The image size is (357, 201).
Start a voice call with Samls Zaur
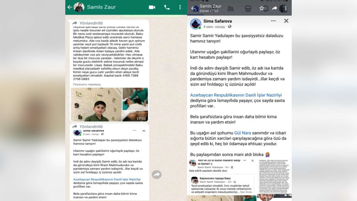tap(166, 7)
